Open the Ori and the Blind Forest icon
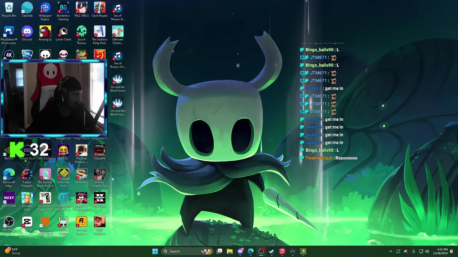The image size is (458, 257). tap(118, 83)
